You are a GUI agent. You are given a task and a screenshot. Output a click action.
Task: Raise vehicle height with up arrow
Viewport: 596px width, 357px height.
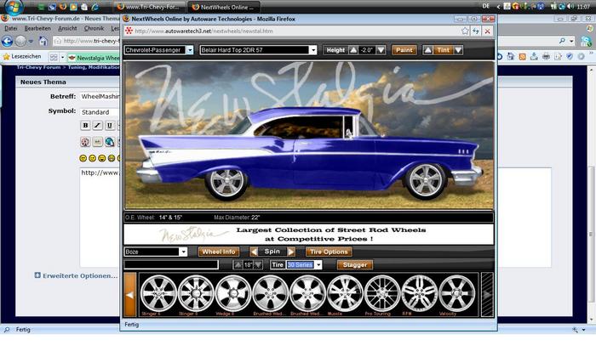353,50
